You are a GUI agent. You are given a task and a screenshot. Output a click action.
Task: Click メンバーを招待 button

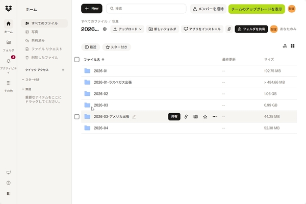(x=208, y=9)
